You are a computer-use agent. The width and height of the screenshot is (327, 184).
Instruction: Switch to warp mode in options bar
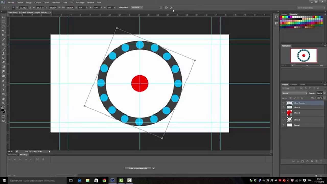tap(161, 8)
